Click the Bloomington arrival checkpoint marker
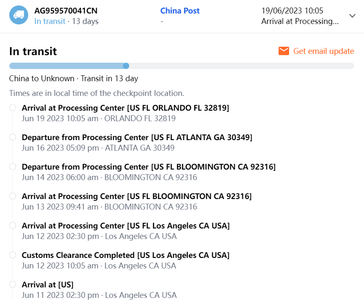Viewport: 364px width, 300px height. [13, 196]
